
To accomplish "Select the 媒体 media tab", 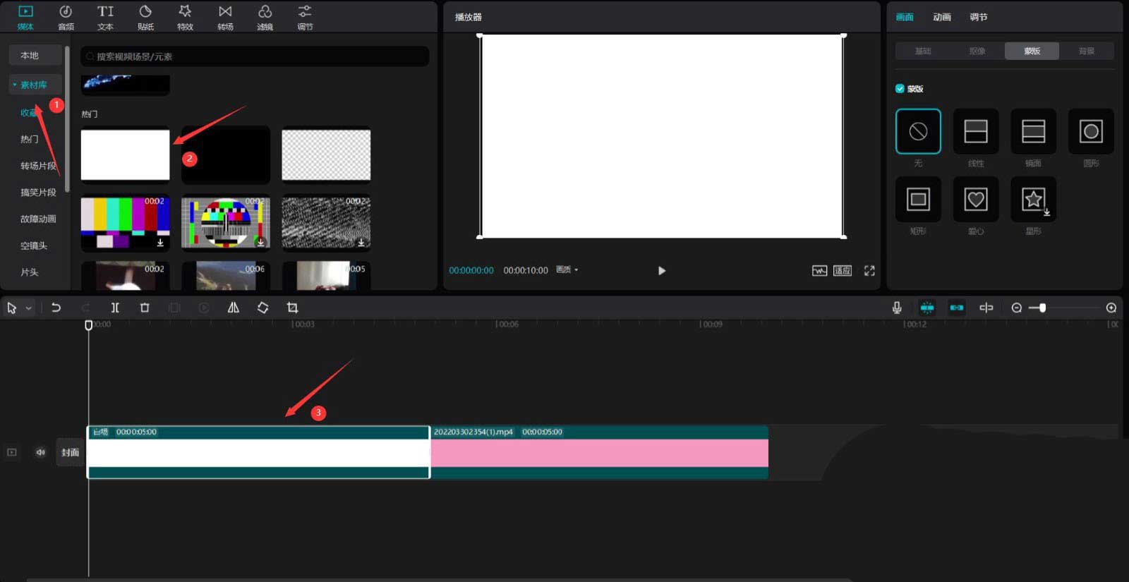I will point(25,18).
